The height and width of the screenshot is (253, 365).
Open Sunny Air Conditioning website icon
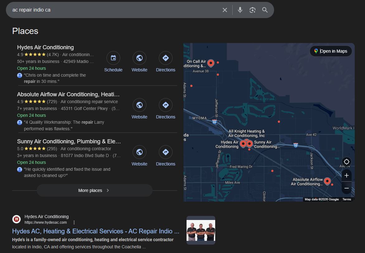(140, 152)
